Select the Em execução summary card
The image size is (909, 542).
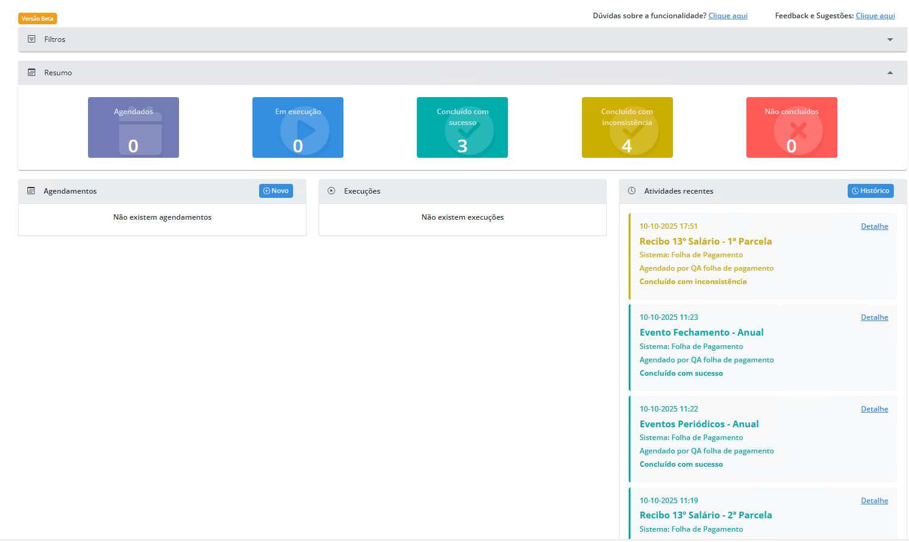[298, 127]
